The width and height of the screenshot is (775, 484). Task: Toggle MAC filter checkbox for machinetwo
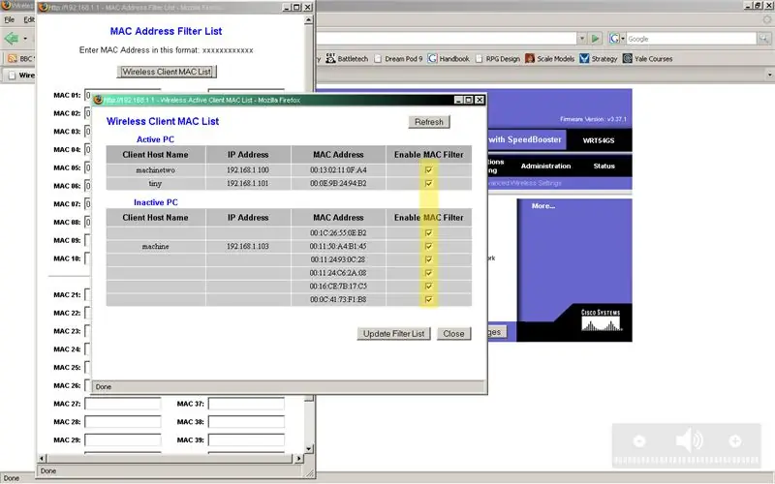pyautogui.click(x=428, y=170)
